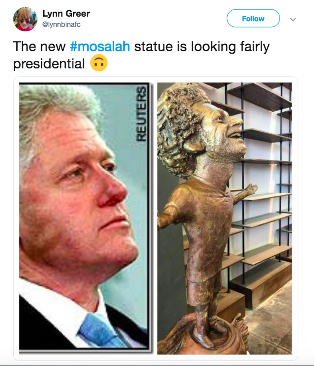The height and width of the screenshot is (366, 314).
Task: Click the tweet text 'statue is looking fairly'
Action: 202,47
